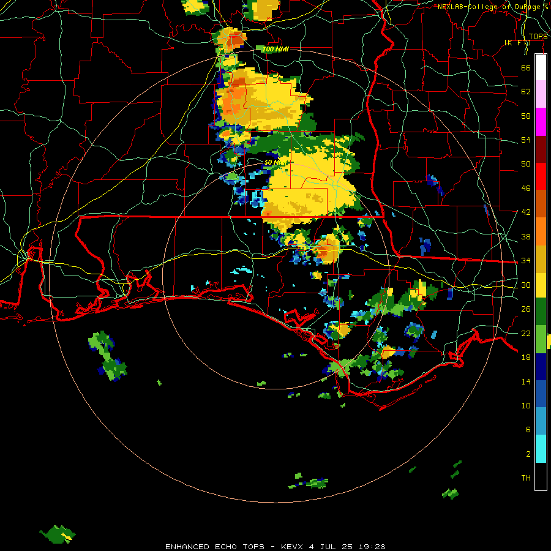The width and height of the screenshot is (551, 551).
Task: Click the legend value 6
Action: (528, 429)
